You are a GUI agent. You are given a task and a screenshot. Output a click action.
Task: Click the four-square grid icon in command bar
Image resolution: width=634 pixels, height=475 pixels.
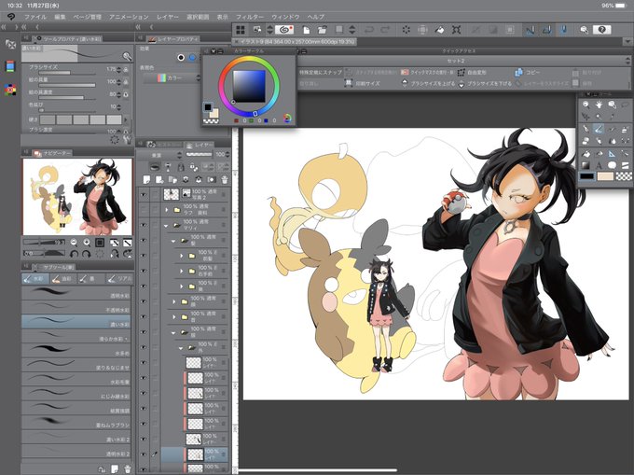pyautogui.click(x=241, y=30)
